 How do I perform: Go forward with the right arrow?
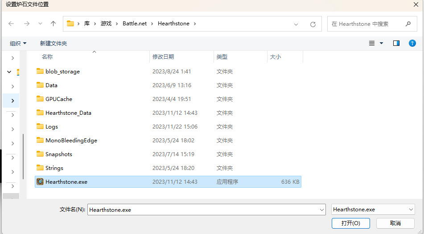[x=26, y=24]
